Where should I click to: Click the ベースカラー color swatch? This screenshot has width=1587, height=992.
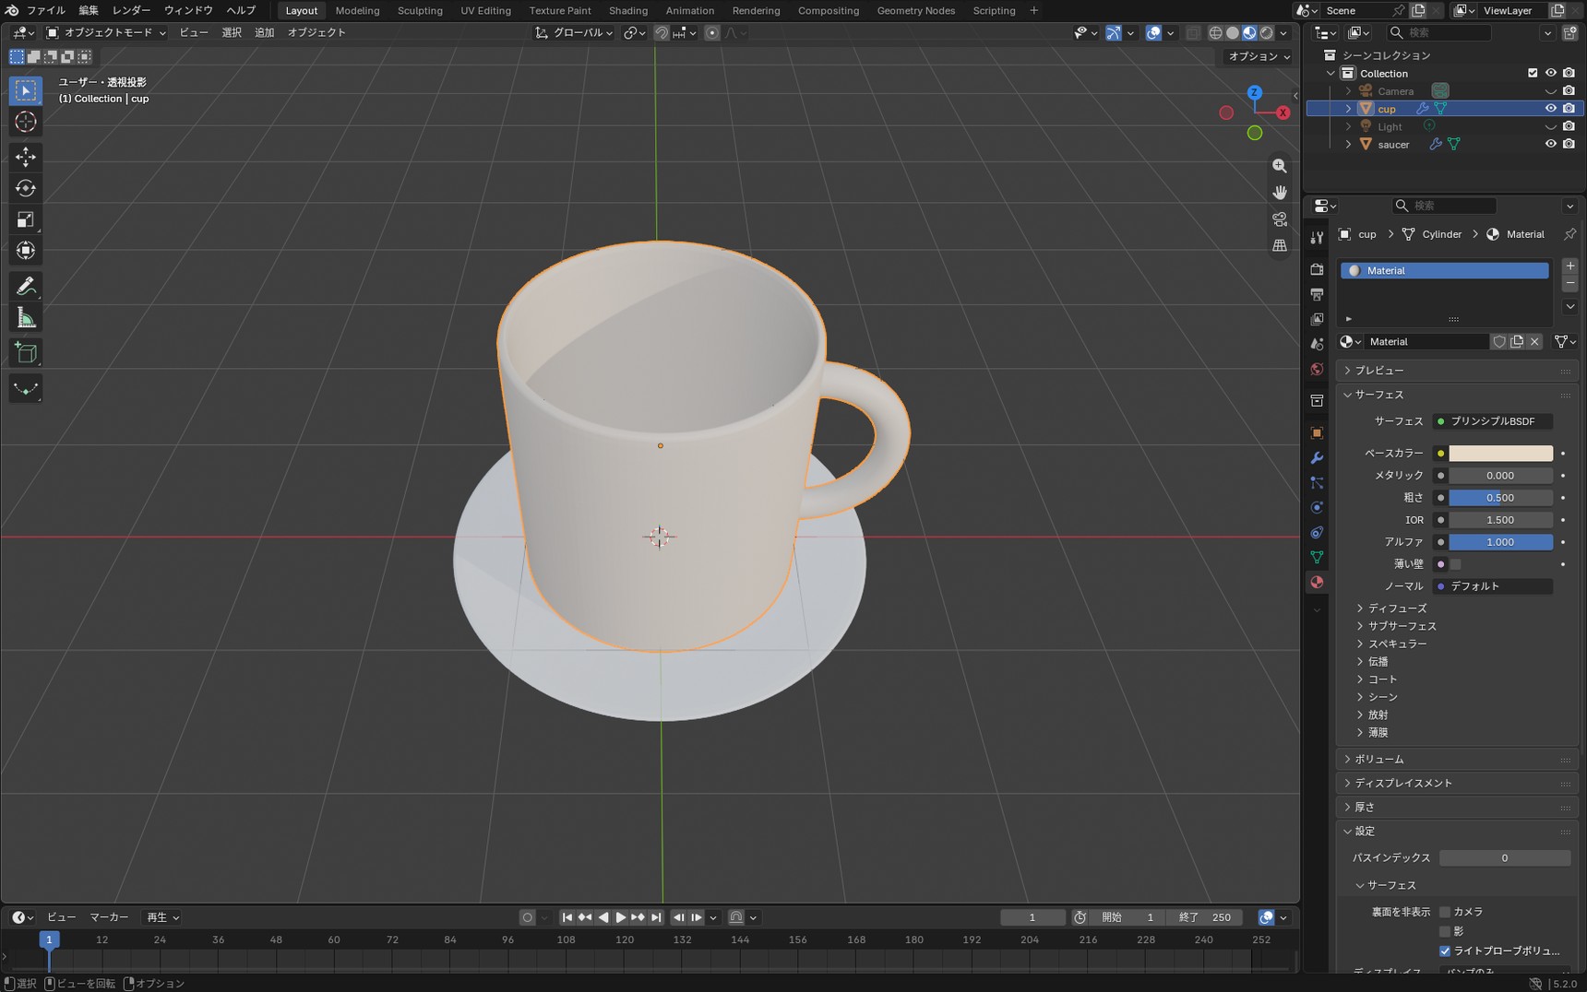point(1500,454)
